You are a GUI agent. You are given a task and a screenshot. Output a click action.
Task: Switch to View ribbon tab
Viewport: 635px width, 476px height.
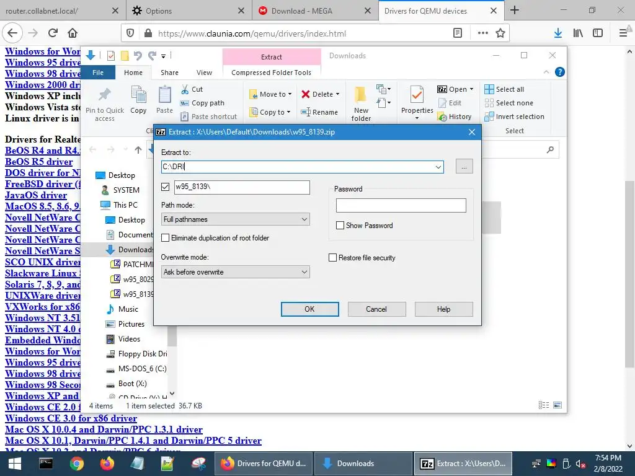(x=204, y=73)
